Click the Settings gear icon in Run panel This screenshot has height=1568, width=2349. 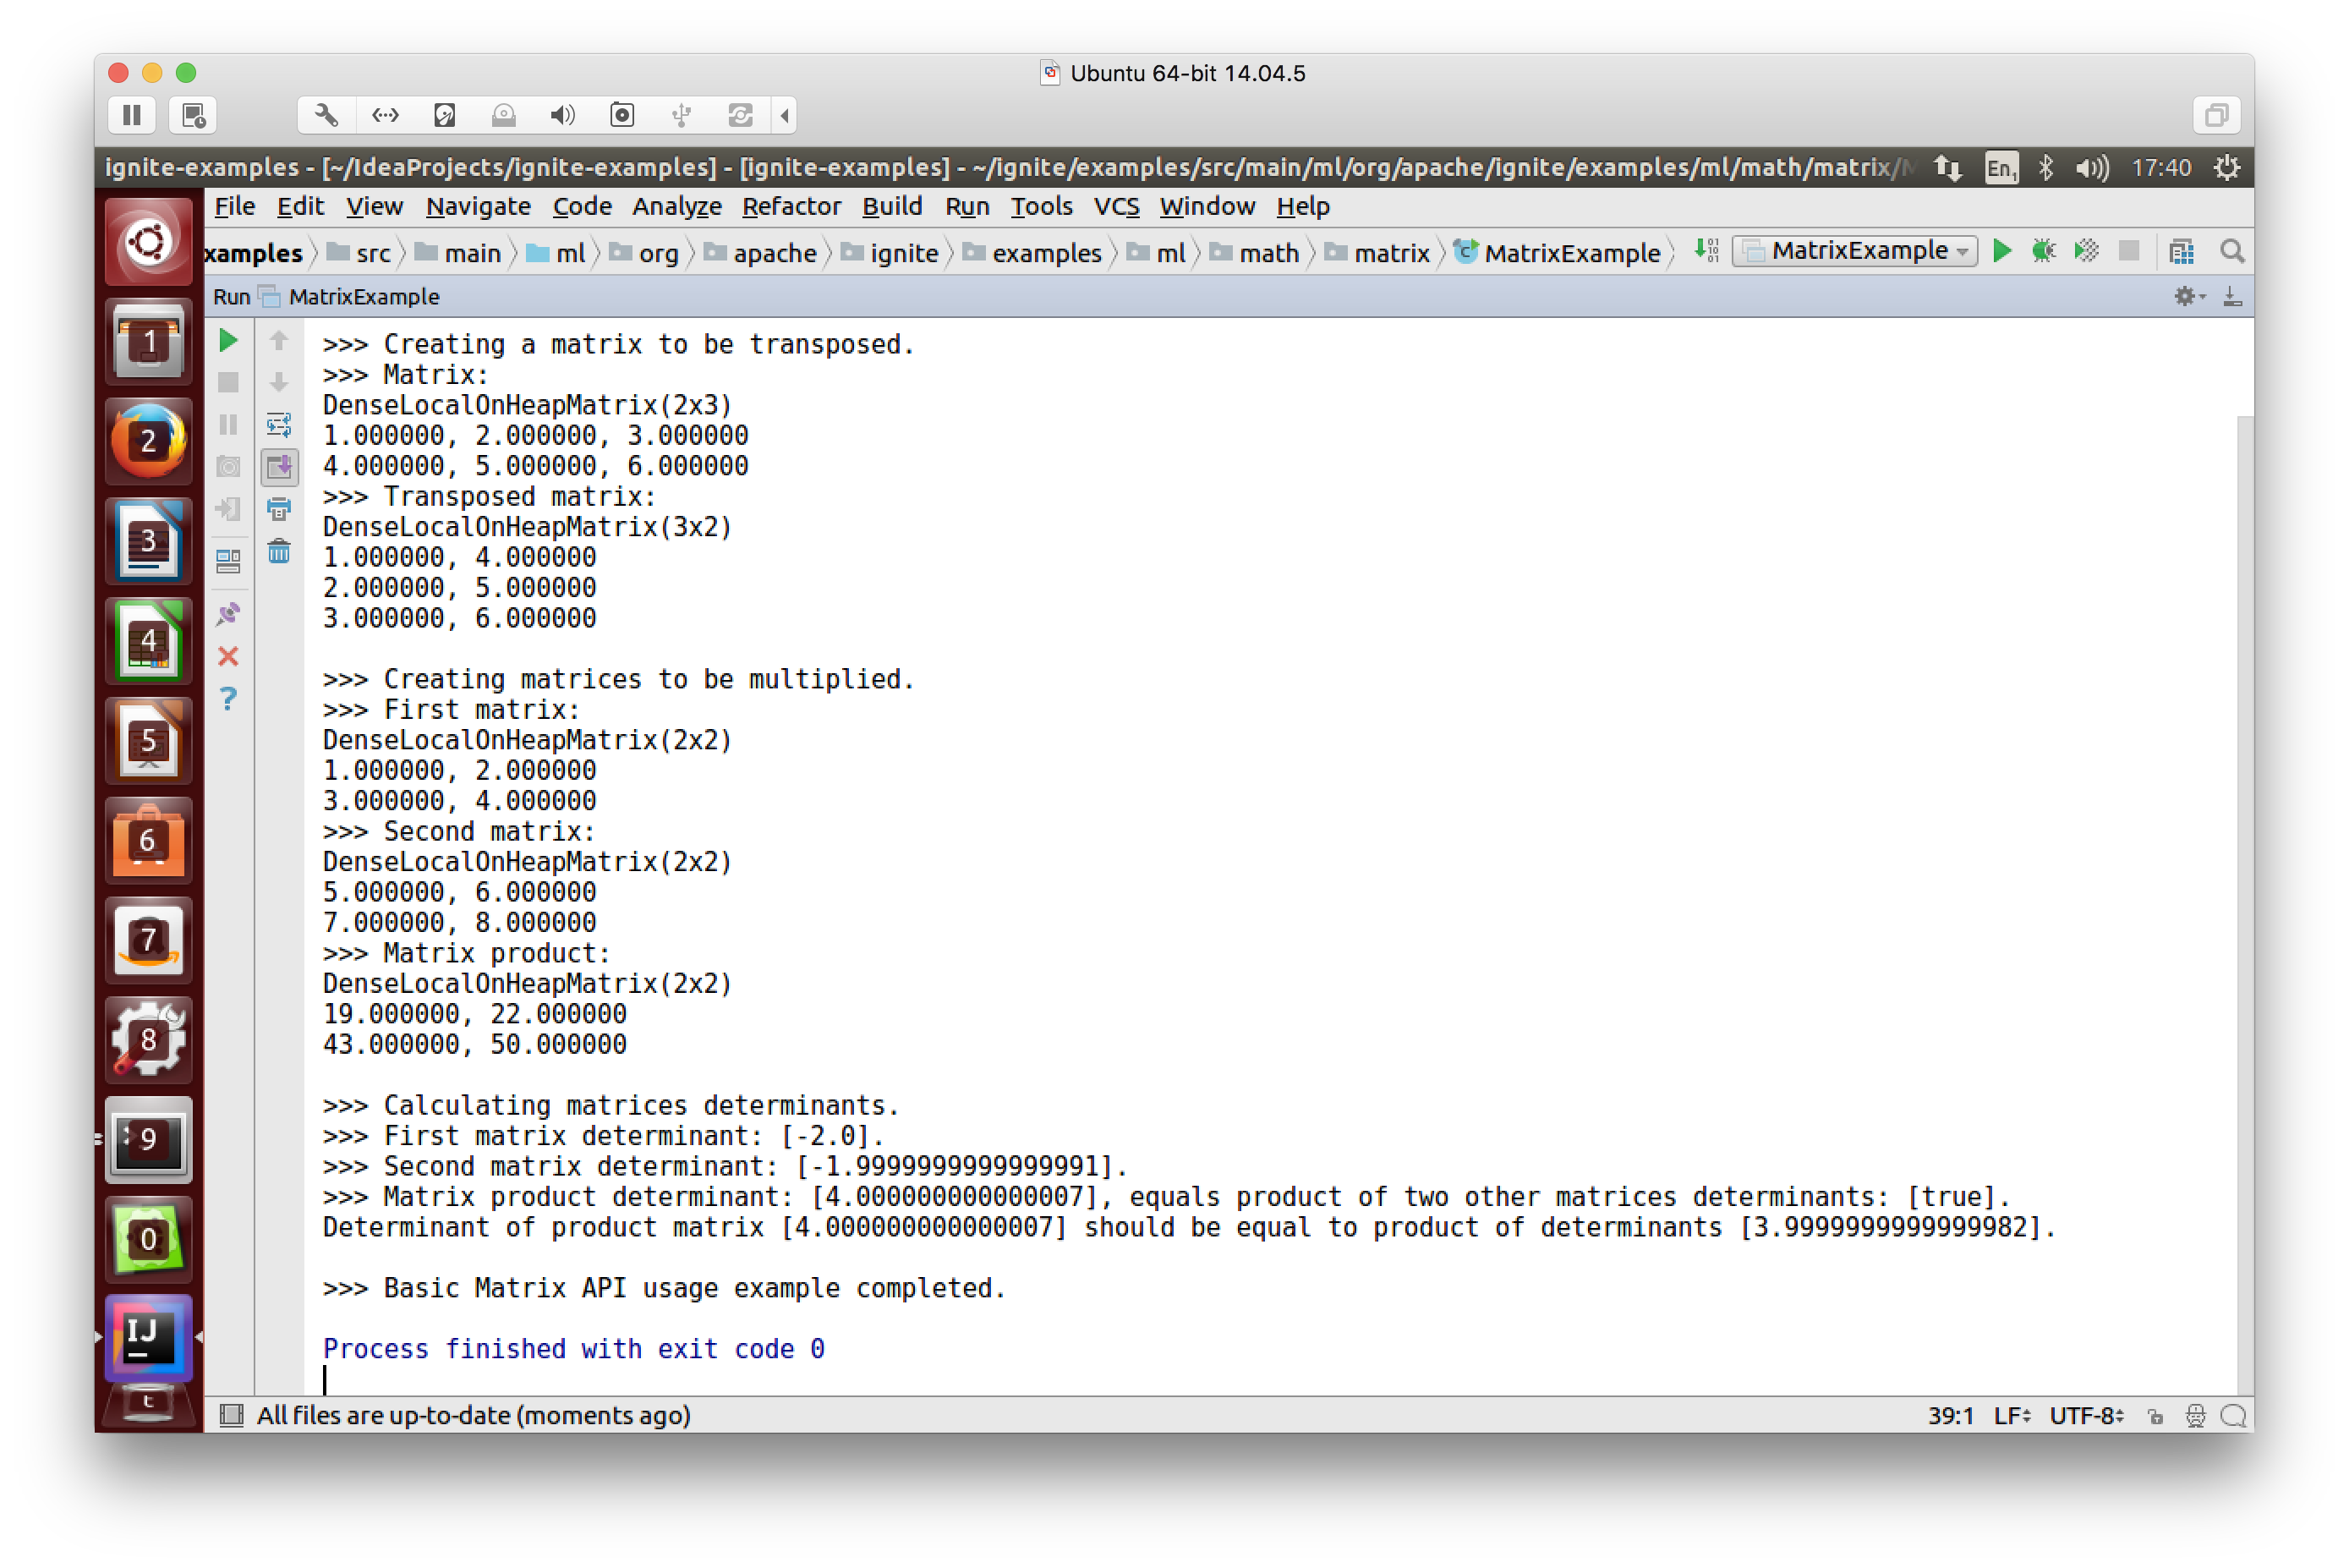2185,296
